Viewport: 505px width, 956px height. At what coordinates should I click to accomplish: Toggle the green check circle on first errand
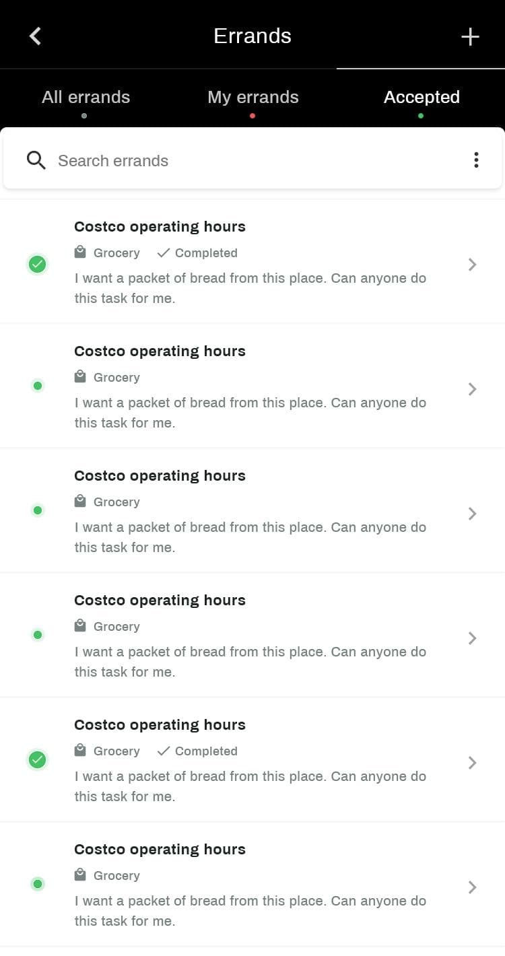pyautogui.click(x=38, y=265)
